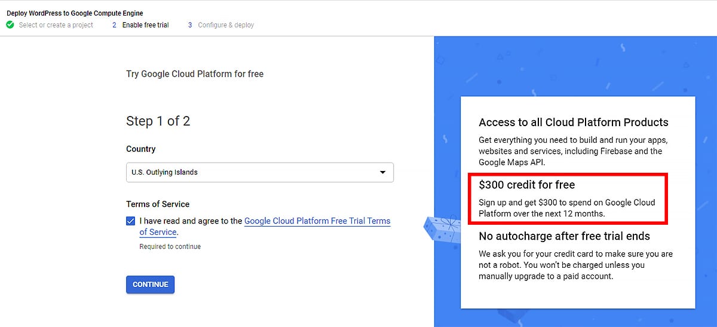Click 'Sign up and get $300' description text
Screen dimensions: 717x327
pos(567,208)
